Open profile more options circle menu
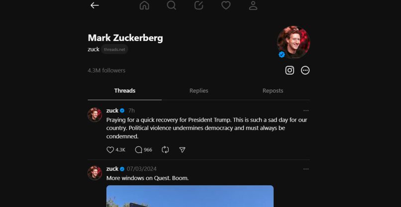 coord(305,70)
